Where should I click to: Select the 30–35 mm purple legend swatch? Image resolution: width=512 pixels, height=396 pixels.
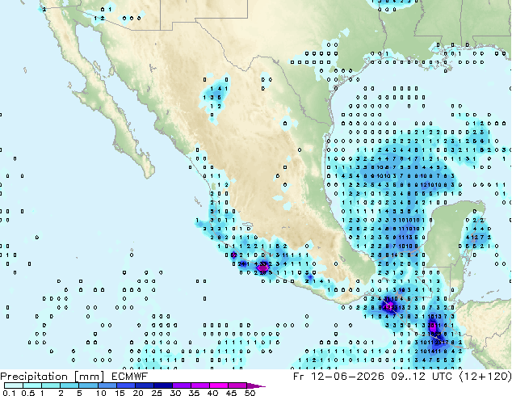(181, 385)
